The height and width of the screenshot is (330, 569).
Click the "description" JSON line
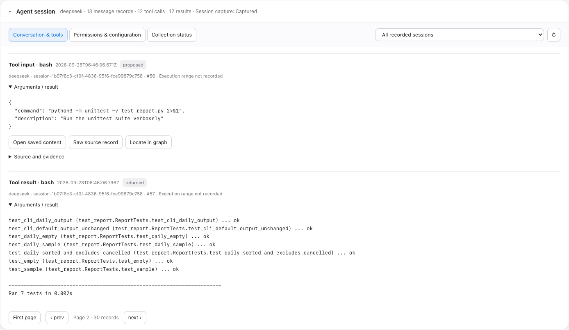pos(89,119)
